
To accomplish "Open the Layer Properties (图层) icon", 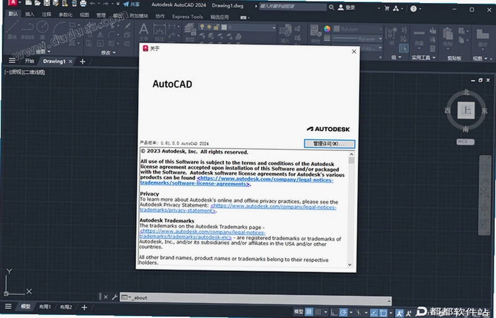I will pos(190,32).
